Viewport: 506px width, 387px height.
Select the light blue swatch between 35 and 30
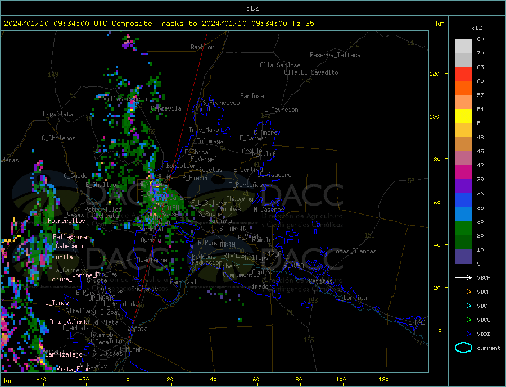tap(463, 215)
